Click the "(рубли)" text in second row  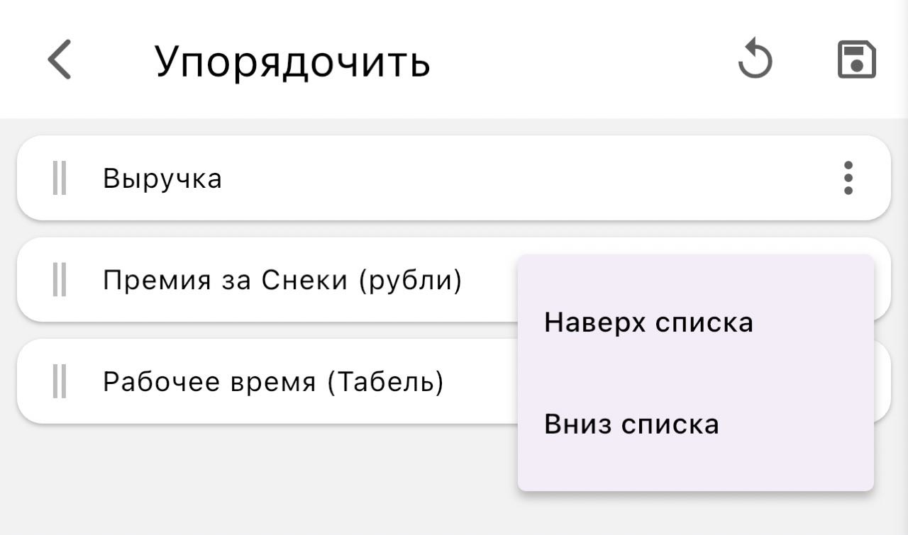411,281
